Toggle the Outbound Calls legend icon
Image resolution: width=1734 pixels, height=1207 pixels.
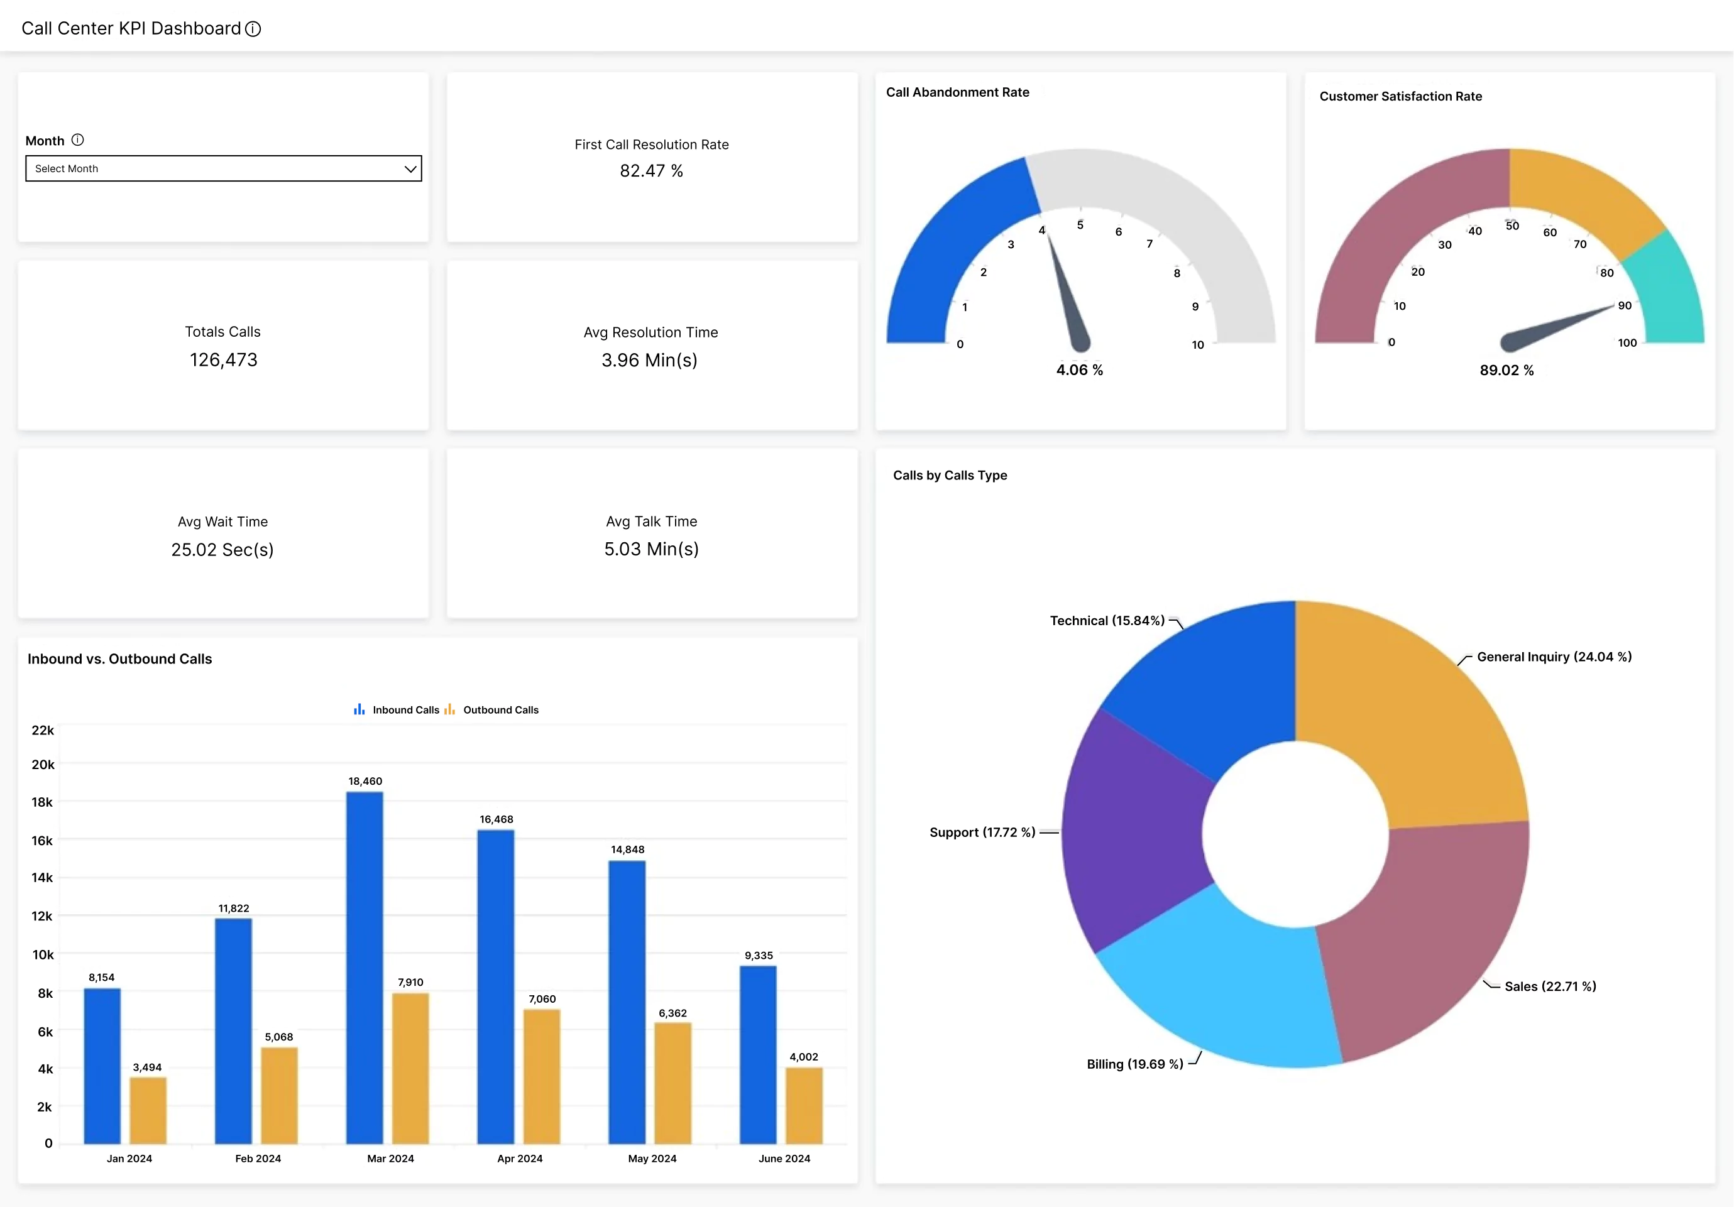tap(450, 709)
